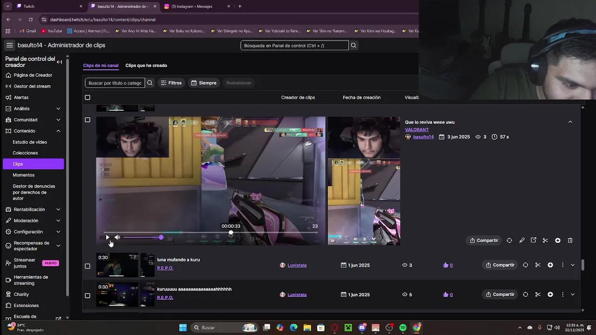The width and height of the screenshot is (596, 335).
Task: Reload the browser page
Action: click(x=31, y=20)
